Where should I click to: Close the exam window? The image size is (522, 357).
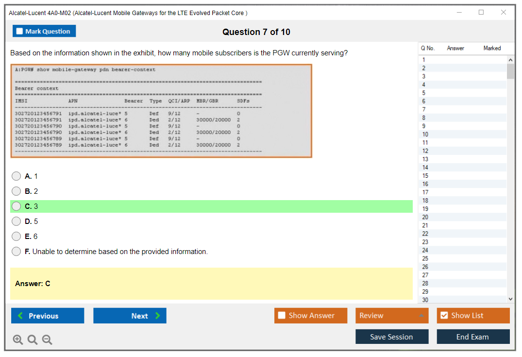coord(504,13)
